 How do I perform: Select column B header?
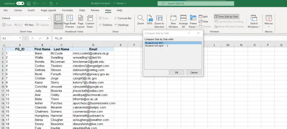pyautogui.click(x=42, y=45)
